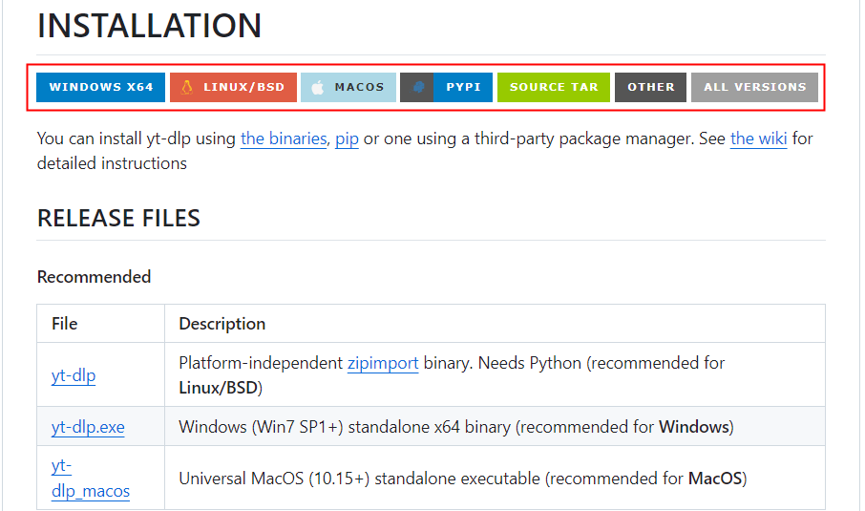Screen dimensions: 865x511
Task: Select the Other badge
Action: point(651,87)
